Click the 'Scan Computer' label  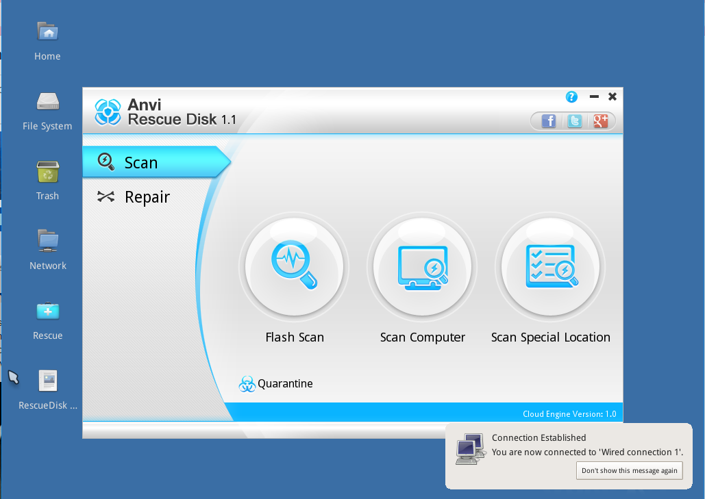(422, 337)
